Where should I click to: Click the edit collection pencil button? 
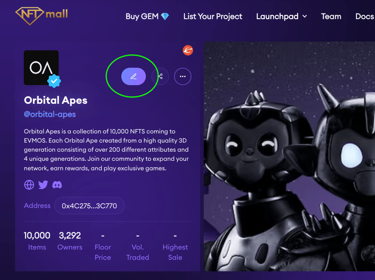coord(134,76)
